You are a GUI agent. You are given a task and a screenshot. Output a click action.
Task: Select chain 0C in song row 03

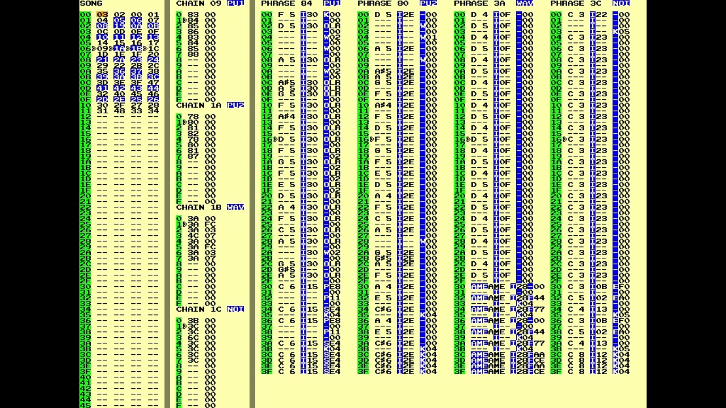coord(102,32)
